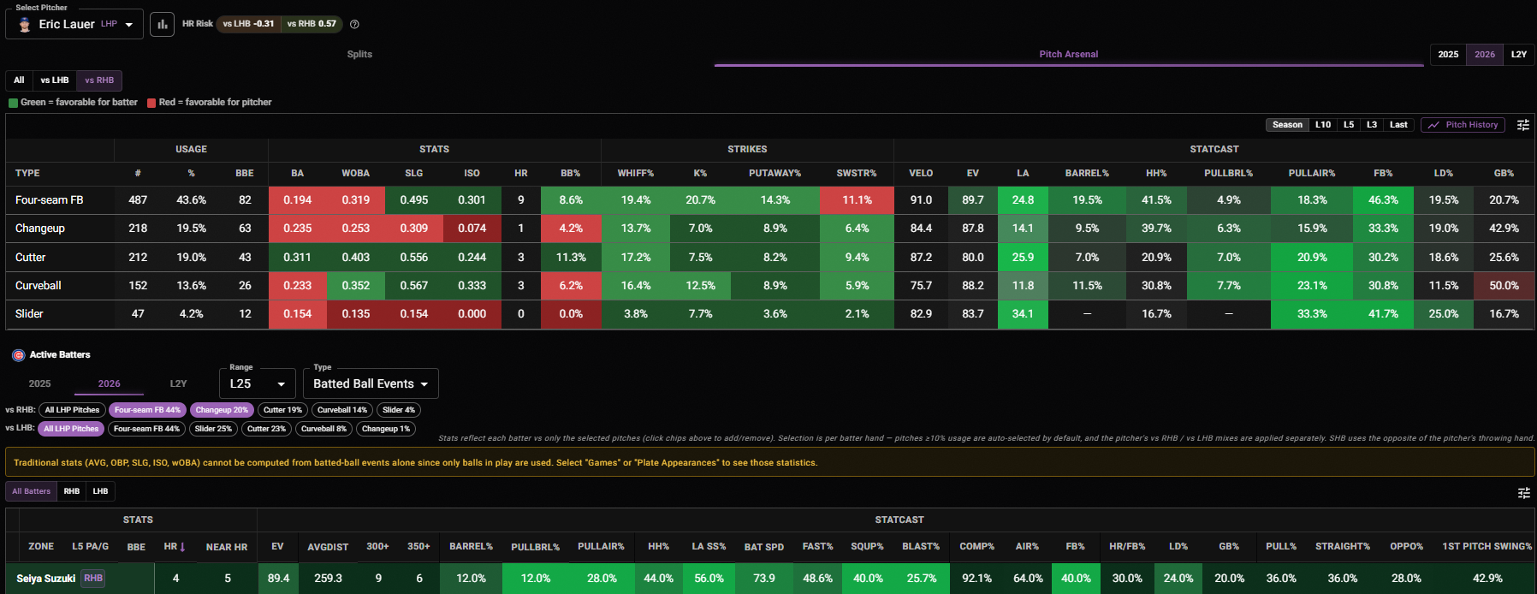Click Seiya Suzuki batter row name
The image size is (1537, 594).
(46, 579)
